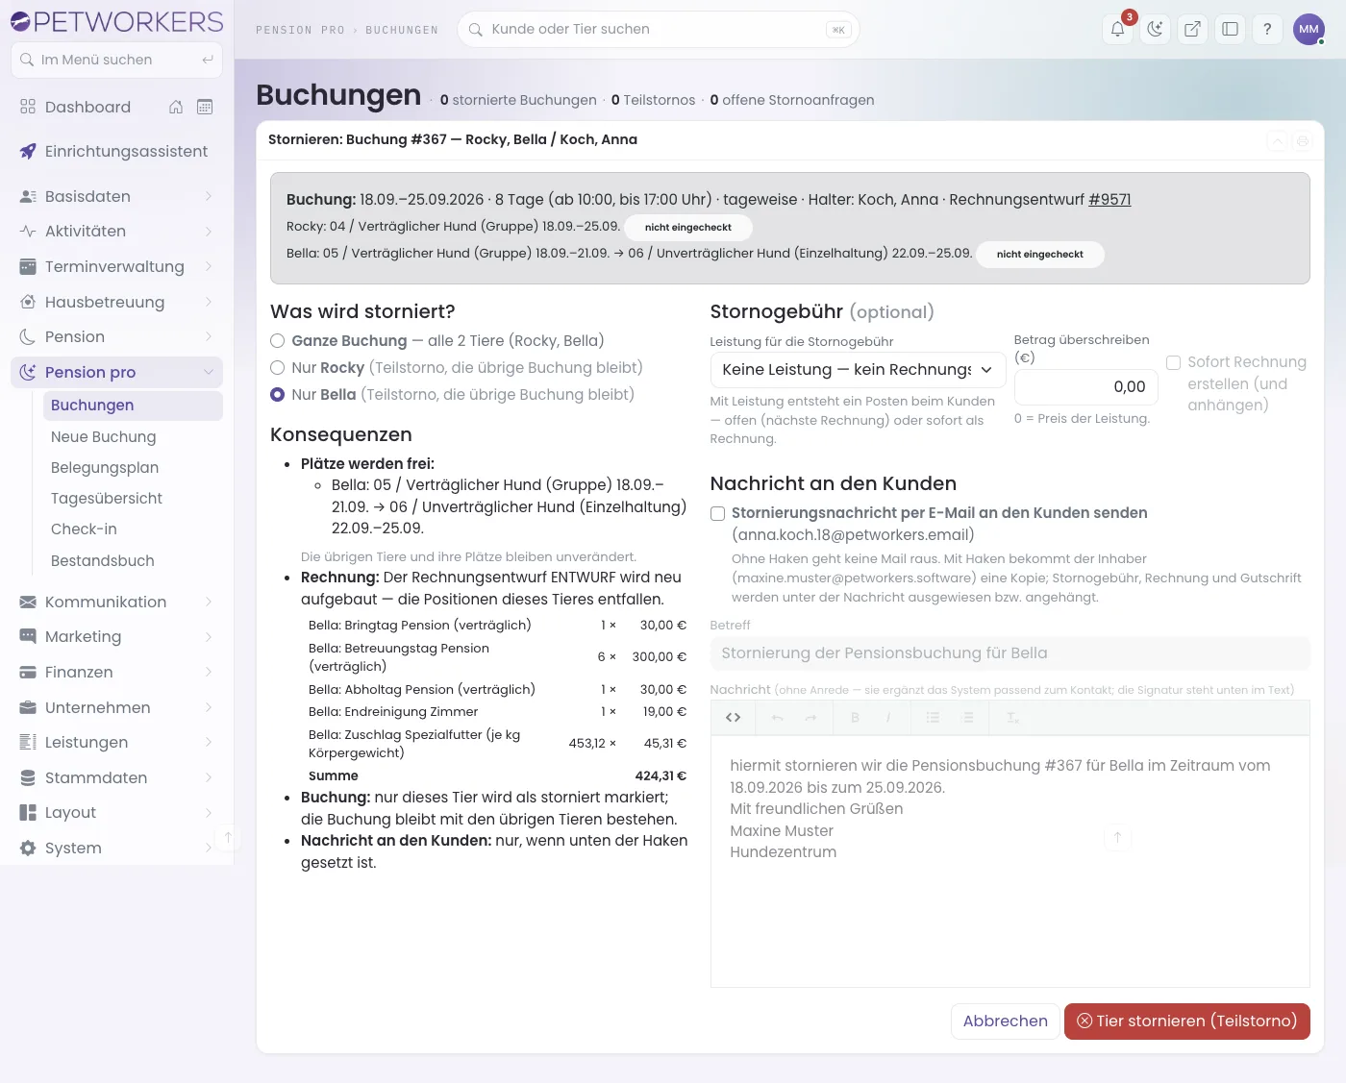This screenshot has width=1346, height=1083.
Task: Select 'Ganze Buchung' radio option
Action: [278, 340]
